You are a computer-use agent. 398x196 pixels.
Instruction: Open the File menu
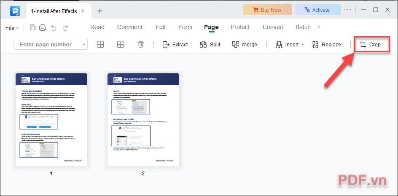(x=12, y=28)
